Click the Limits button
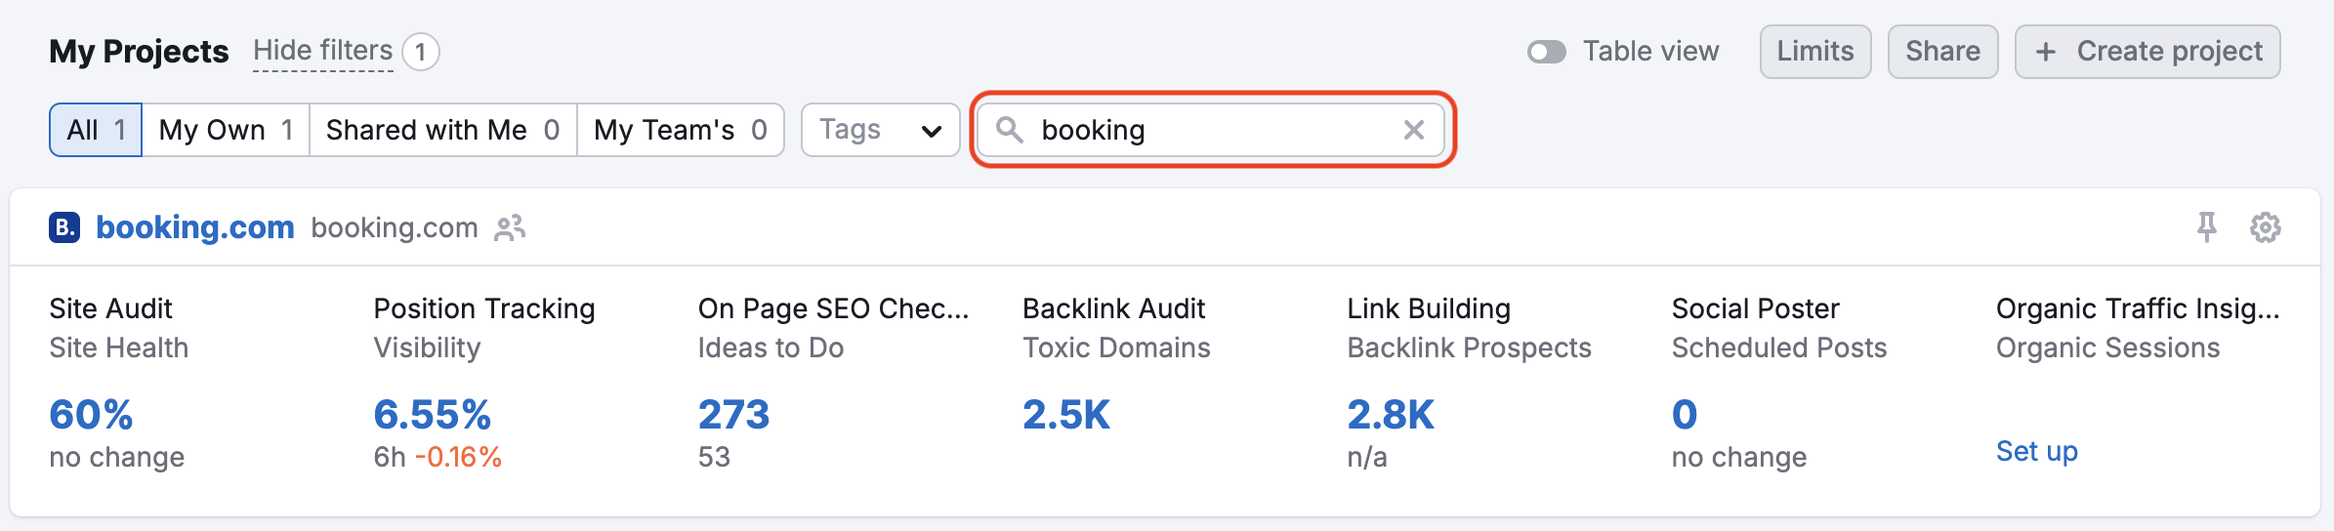Image resolution: width=2334 pixels, height=531 pixels. pyautogui.click(x=1815, y=52)
